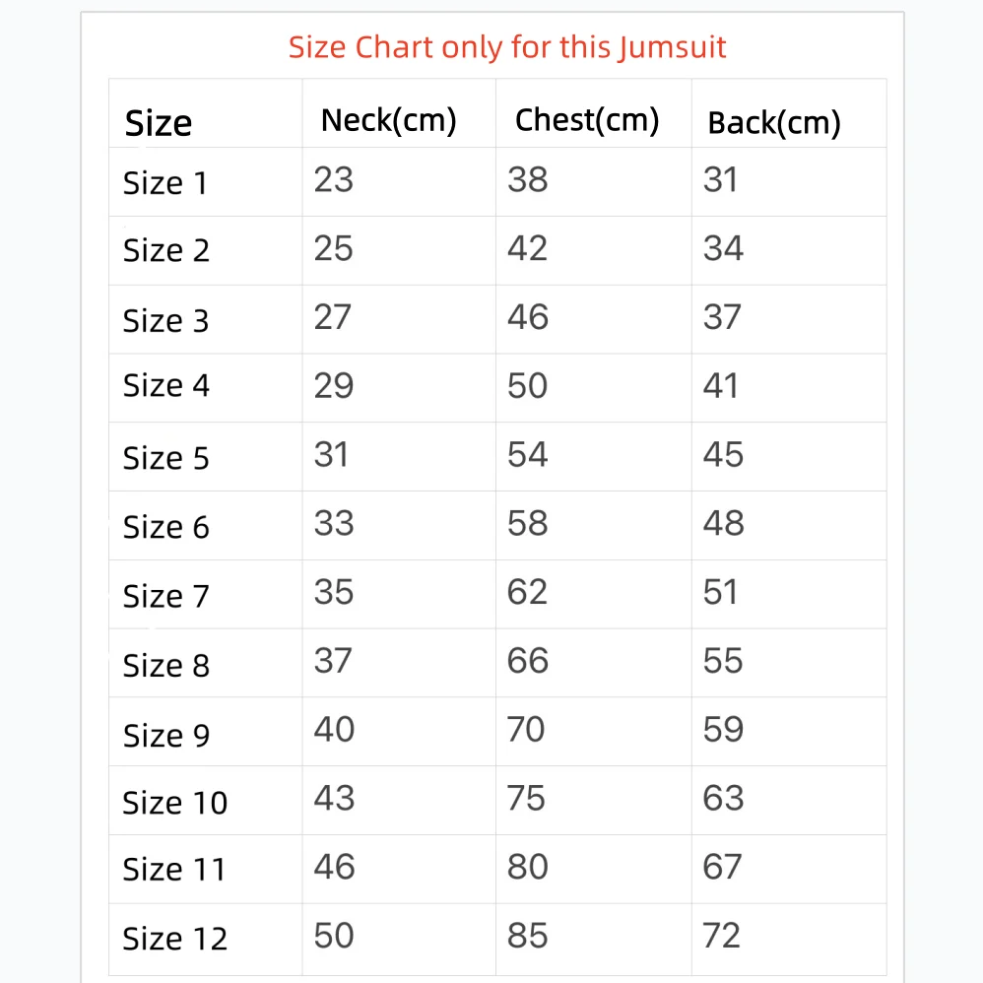983x983 pixels.
Task: Click the red size chart title text
Action: click(507, 47)
